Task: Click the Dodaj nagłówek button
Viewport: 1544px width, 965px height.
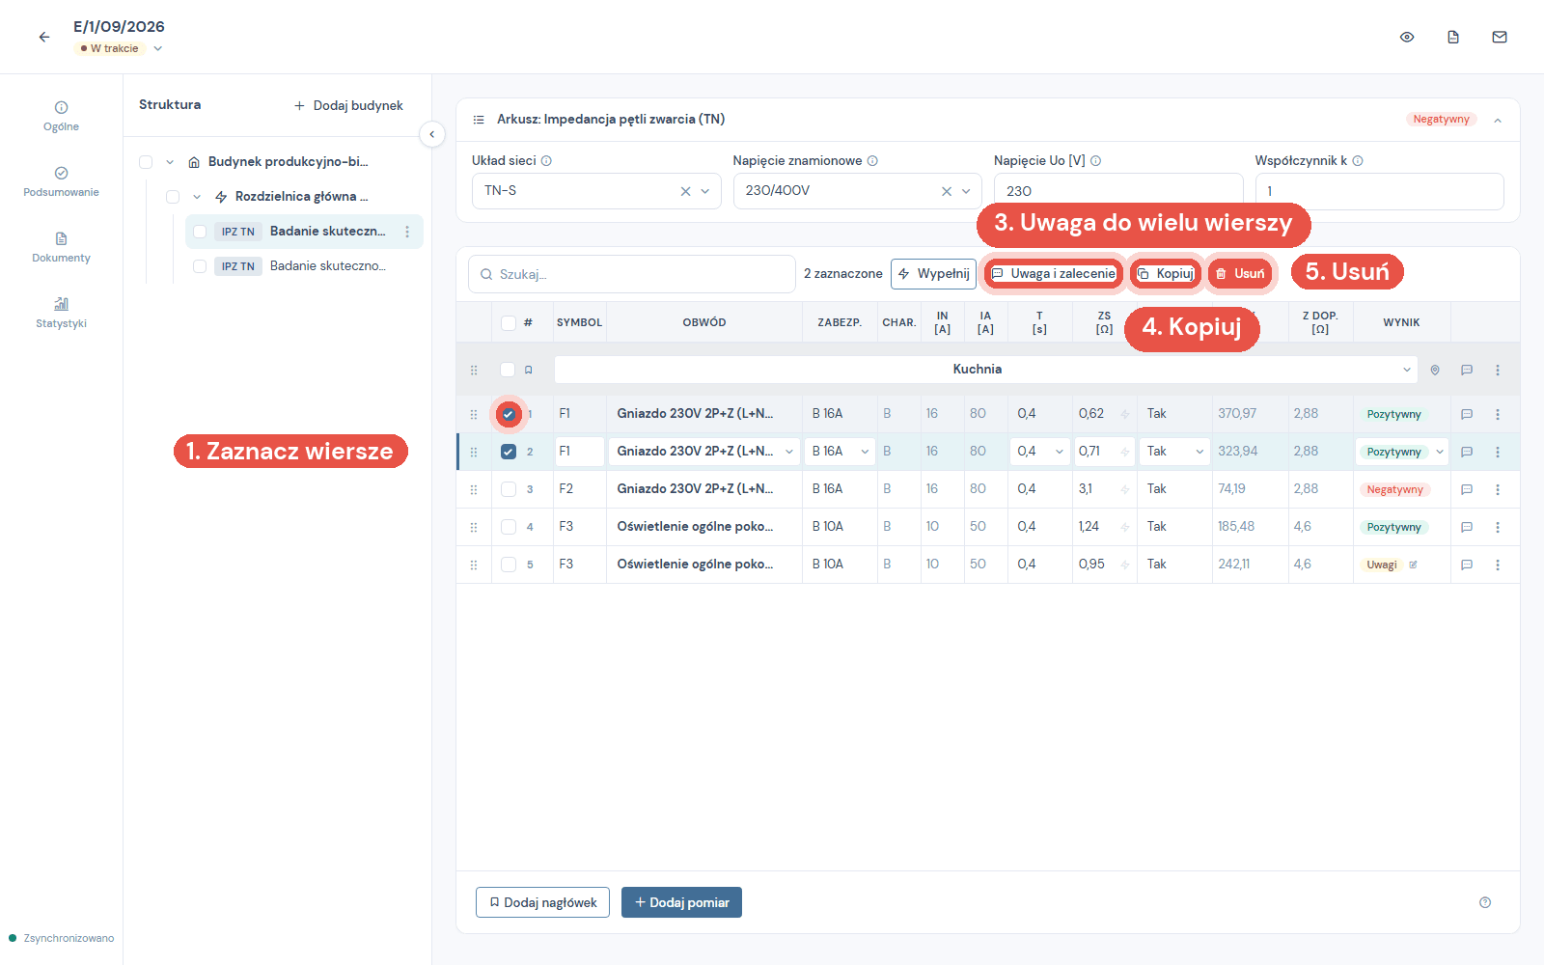Action: pyautogui.click(x=542, y=902)
